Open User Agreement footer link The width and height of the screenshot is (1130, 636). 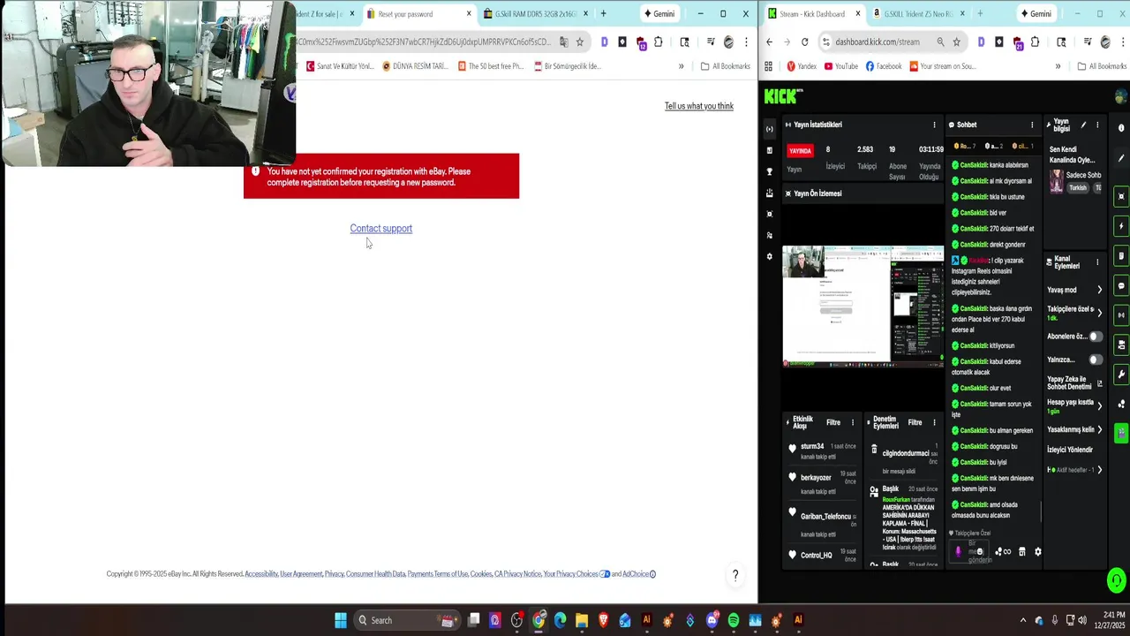[x=301, y=574]
